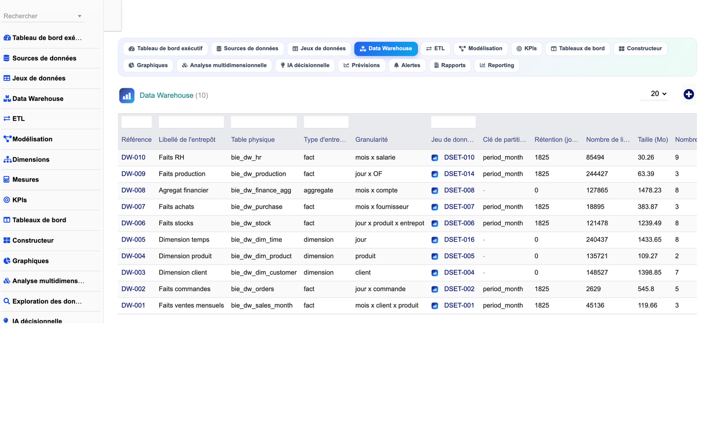Open Constructeur in the sidebar

pos(51,241)
